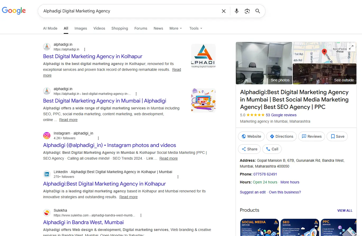Open Best Digital Marketing Agency in Kolhapur result

click(x=93, y=56)
